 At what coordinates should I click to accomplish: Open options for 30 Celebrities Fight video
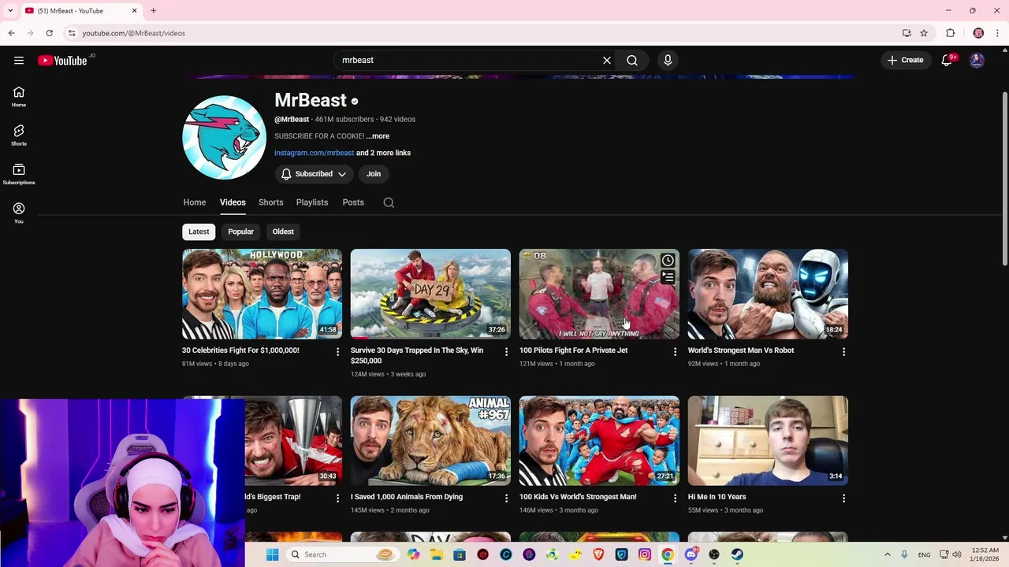point(337,351)
